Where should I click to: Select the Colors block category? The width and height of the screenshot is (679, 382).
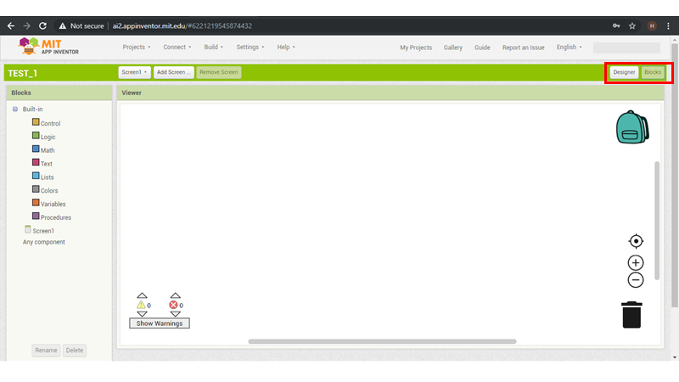pyautogui.click(x=49, y=190)
